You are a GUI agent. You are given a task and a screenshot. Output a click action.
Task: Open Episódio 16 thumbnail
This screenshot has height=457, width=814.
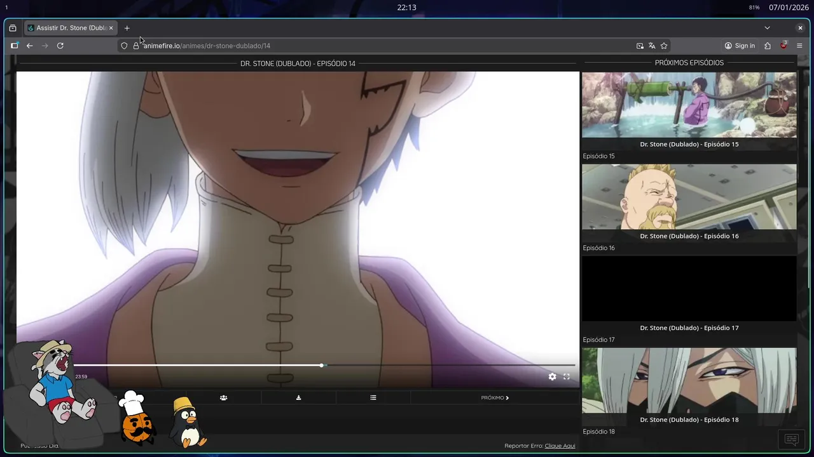tap(689, 197)
